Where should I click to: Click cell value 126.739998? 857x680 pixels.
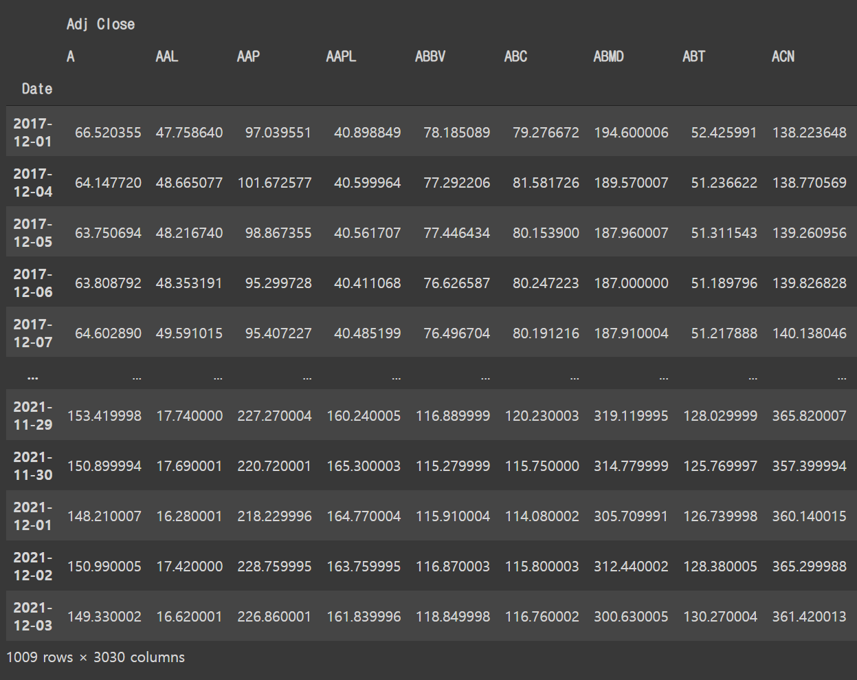click(720, 516)
